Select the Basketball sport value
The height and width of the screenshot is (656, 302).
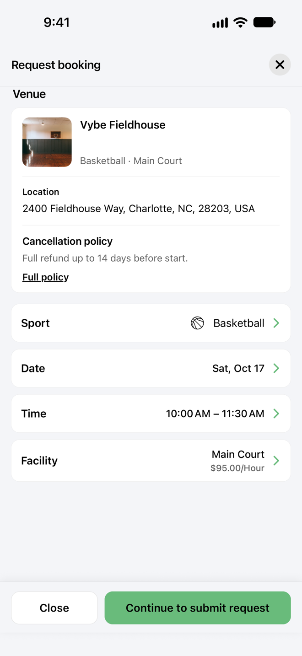coord(239,323)
